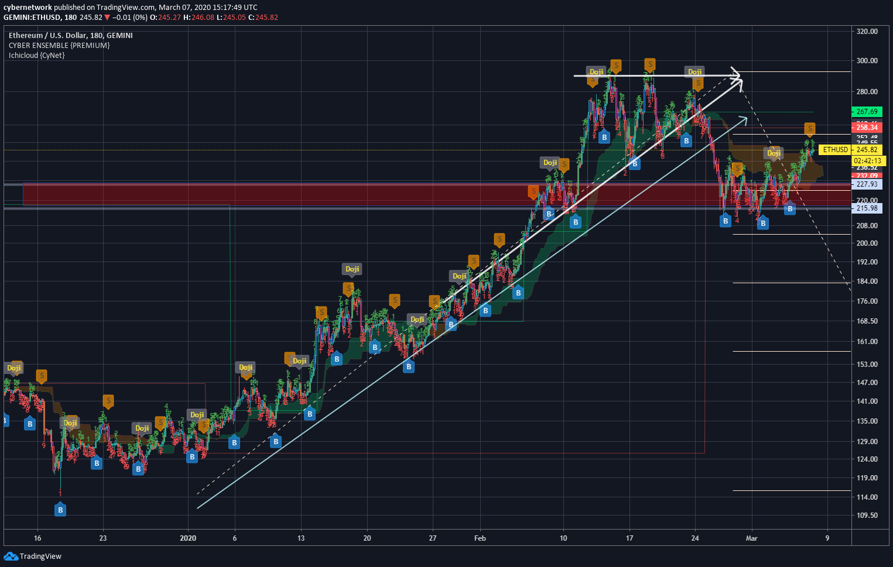The height and width of the screenshot is (567, 893).
Task: Click the 24 date label on time axis
Action: coord(695,538)
